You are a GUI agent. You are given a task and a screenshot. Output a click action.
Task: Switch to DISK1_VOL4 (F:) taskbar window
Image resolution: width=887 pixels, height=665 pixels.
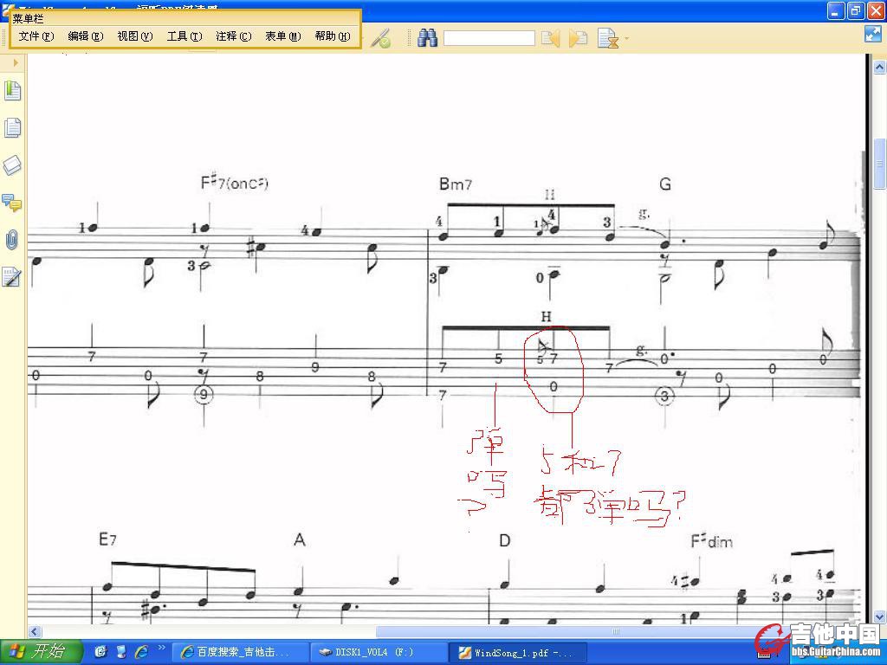click(x=378, y=653)
